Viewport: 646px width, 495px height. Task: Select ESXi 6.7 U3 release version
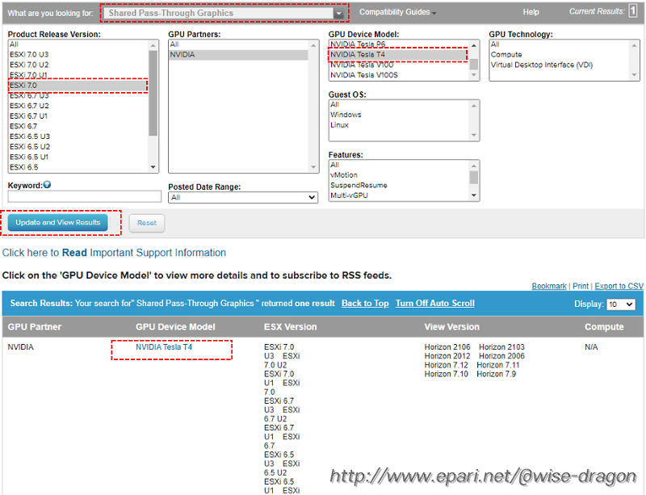(x=78, y=95)
